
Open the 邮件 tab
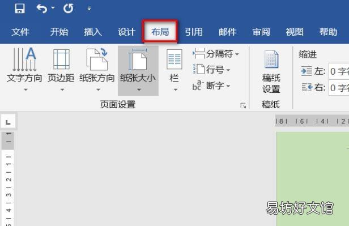[227, 32]
